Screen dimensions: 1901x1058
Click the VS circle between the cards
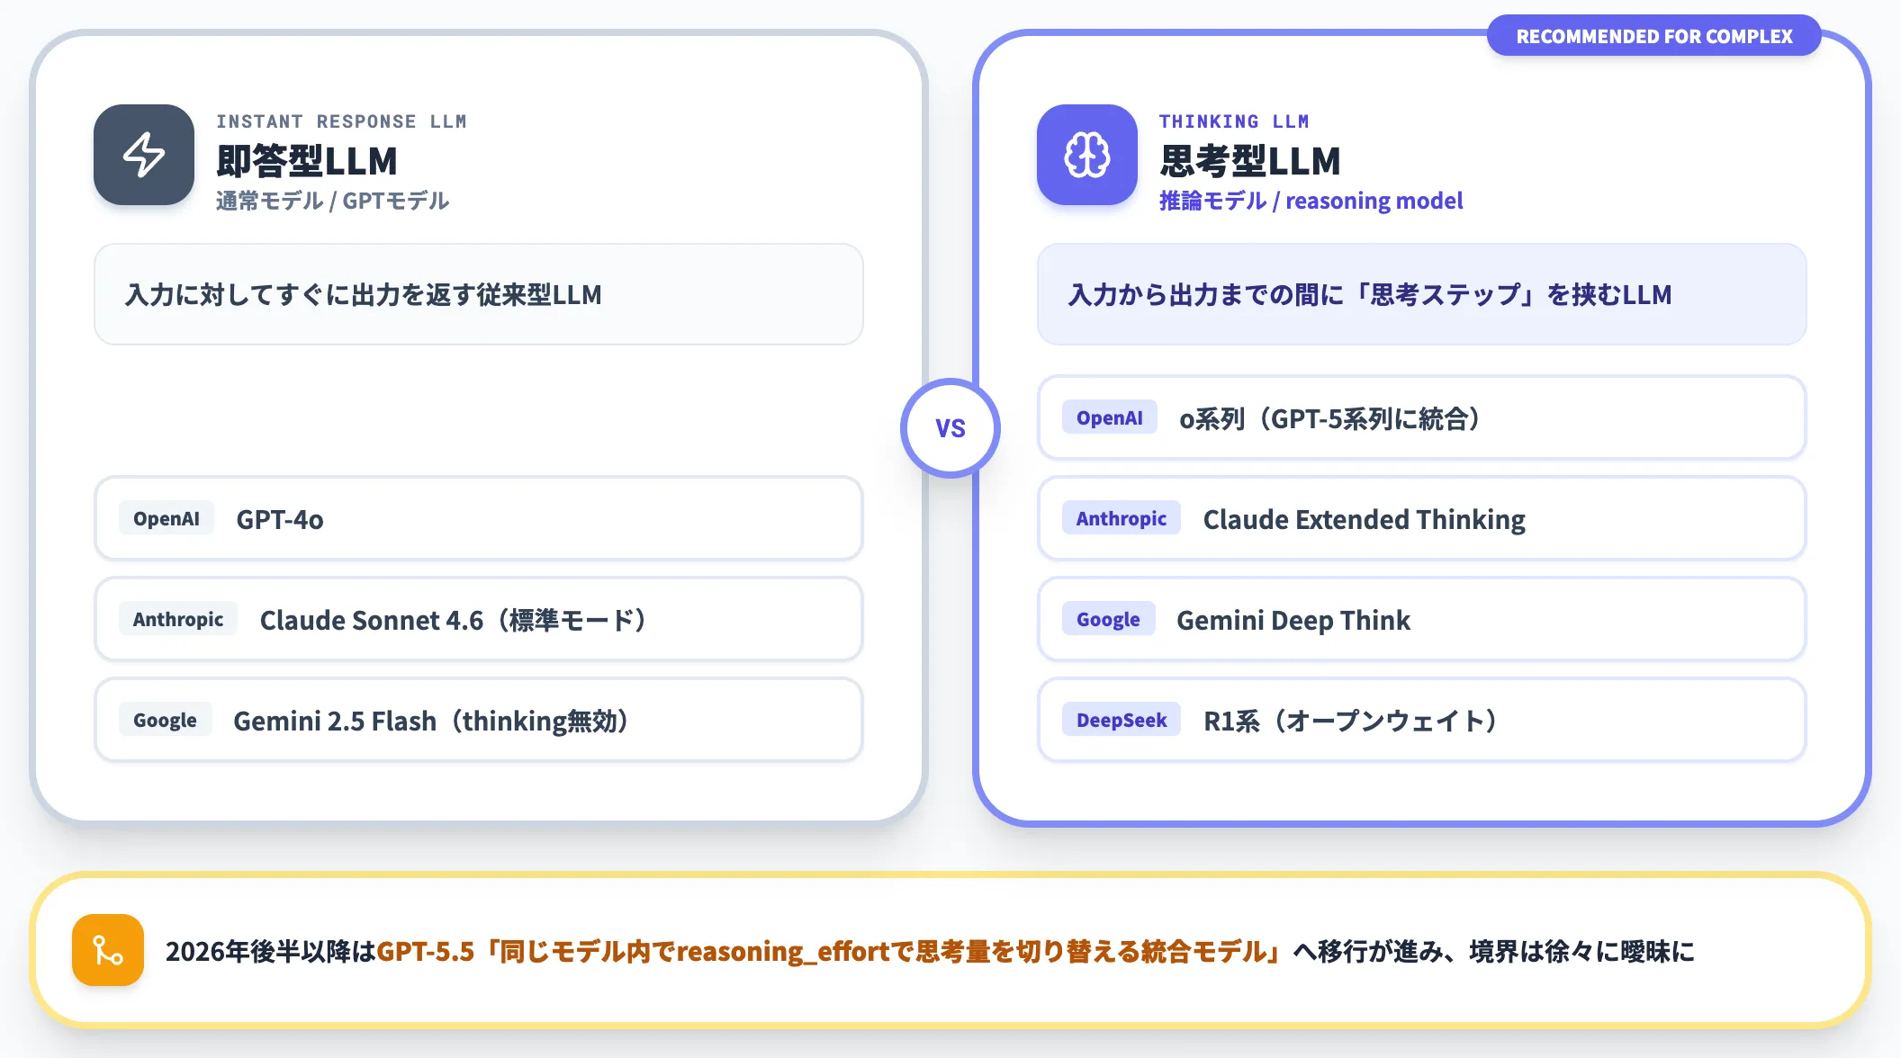950,428
